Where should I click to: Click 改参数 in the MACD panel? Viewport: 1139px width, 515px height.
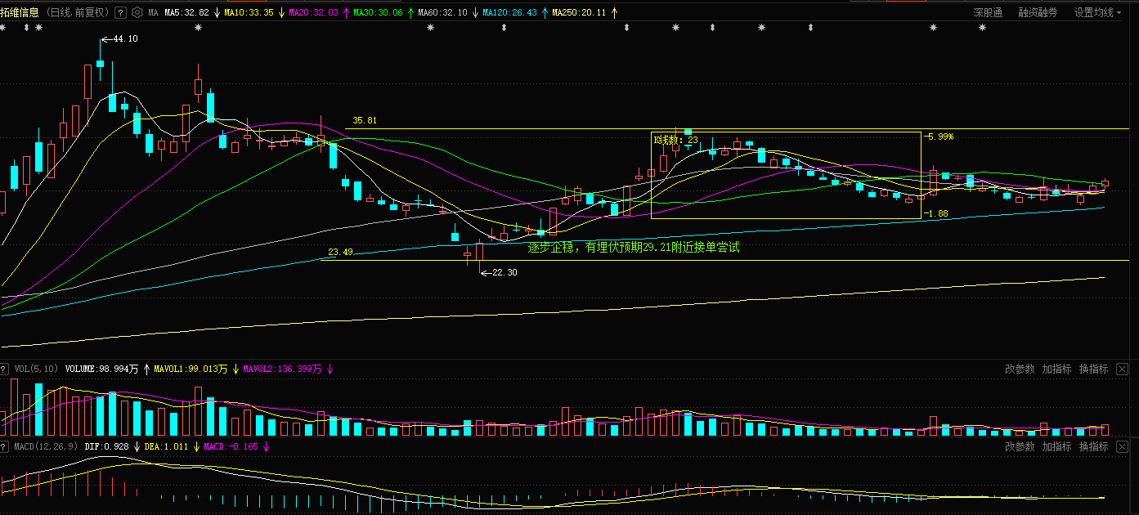[1020, 447]
